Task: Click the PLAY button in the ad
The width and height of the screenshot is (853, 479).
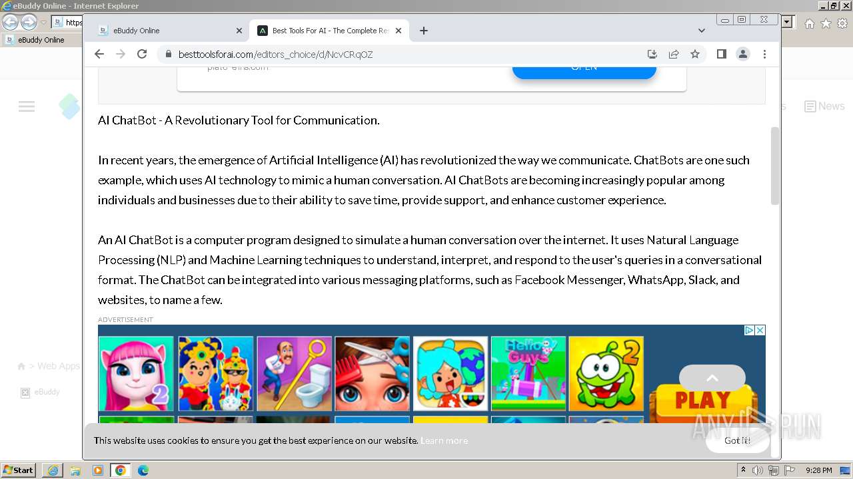Action: [x=702, y=401]
